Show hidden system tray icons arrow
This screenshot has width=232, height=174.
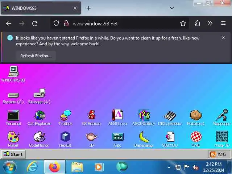(x=169, y=167)
